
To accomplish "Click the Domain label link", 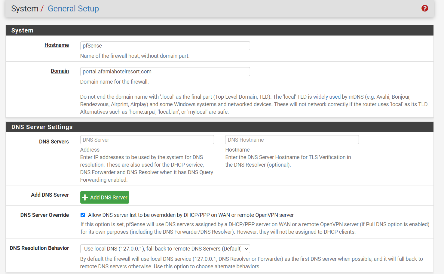I will (x=60, y=71).
